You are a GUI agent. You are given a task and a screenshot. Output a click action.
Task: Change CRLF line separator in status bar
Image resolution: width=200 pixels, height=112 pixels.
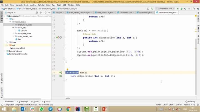click(172, 105)
